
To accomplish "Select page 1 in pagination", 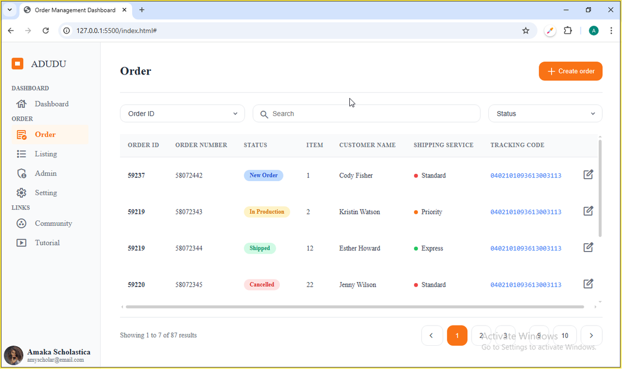I will pyautogui.click(x=457, y=335).
